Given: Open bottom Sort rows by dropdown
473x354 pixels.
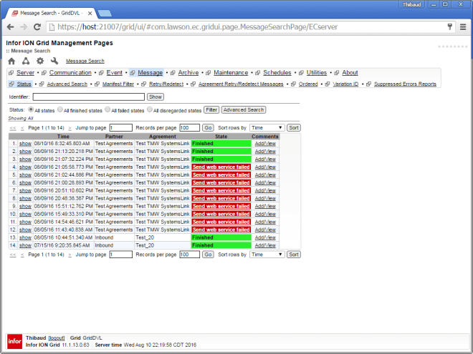Looking at the screenshot, I should [267, 254].
